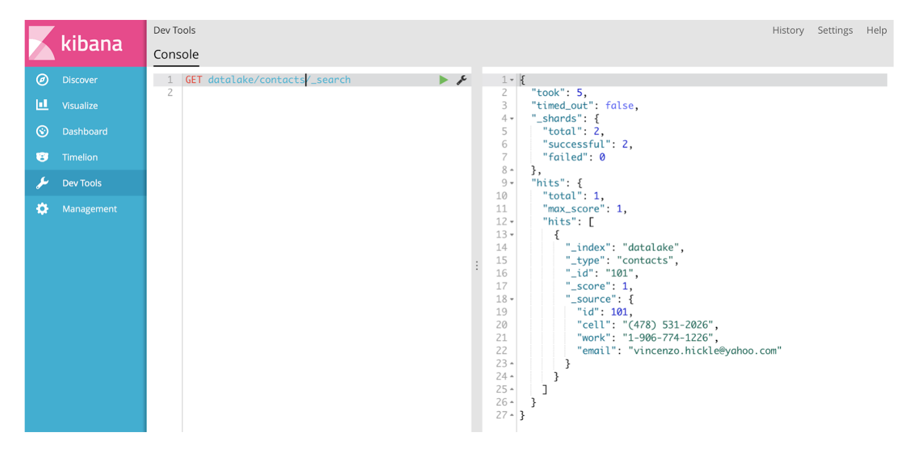Select Dev Tools in the sidebar
This screenshot has height=457, width=919.
pos(85,183)
